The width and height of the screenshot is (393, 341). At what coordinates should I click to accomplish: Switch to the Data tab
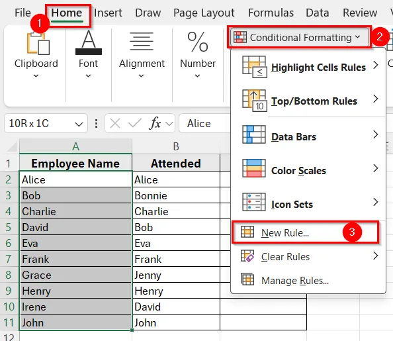coord(318,13)
